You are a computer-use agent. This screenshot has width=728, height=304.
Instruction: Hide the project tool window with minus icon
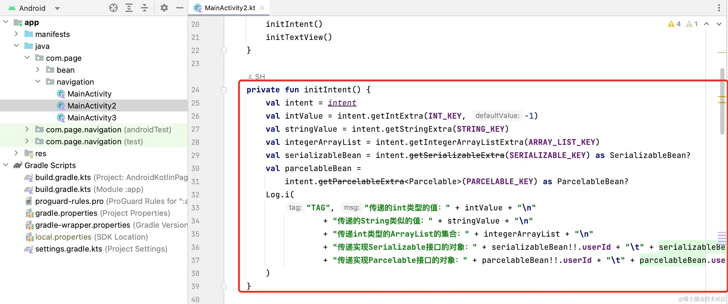[x=179, y=8]
